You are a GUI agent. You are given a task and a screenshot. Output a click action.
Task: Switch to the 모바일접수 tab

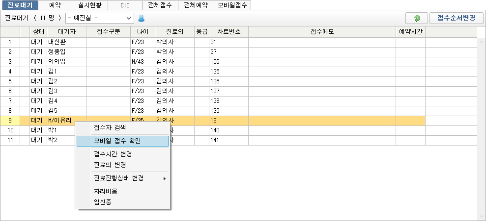pos(232,5)
